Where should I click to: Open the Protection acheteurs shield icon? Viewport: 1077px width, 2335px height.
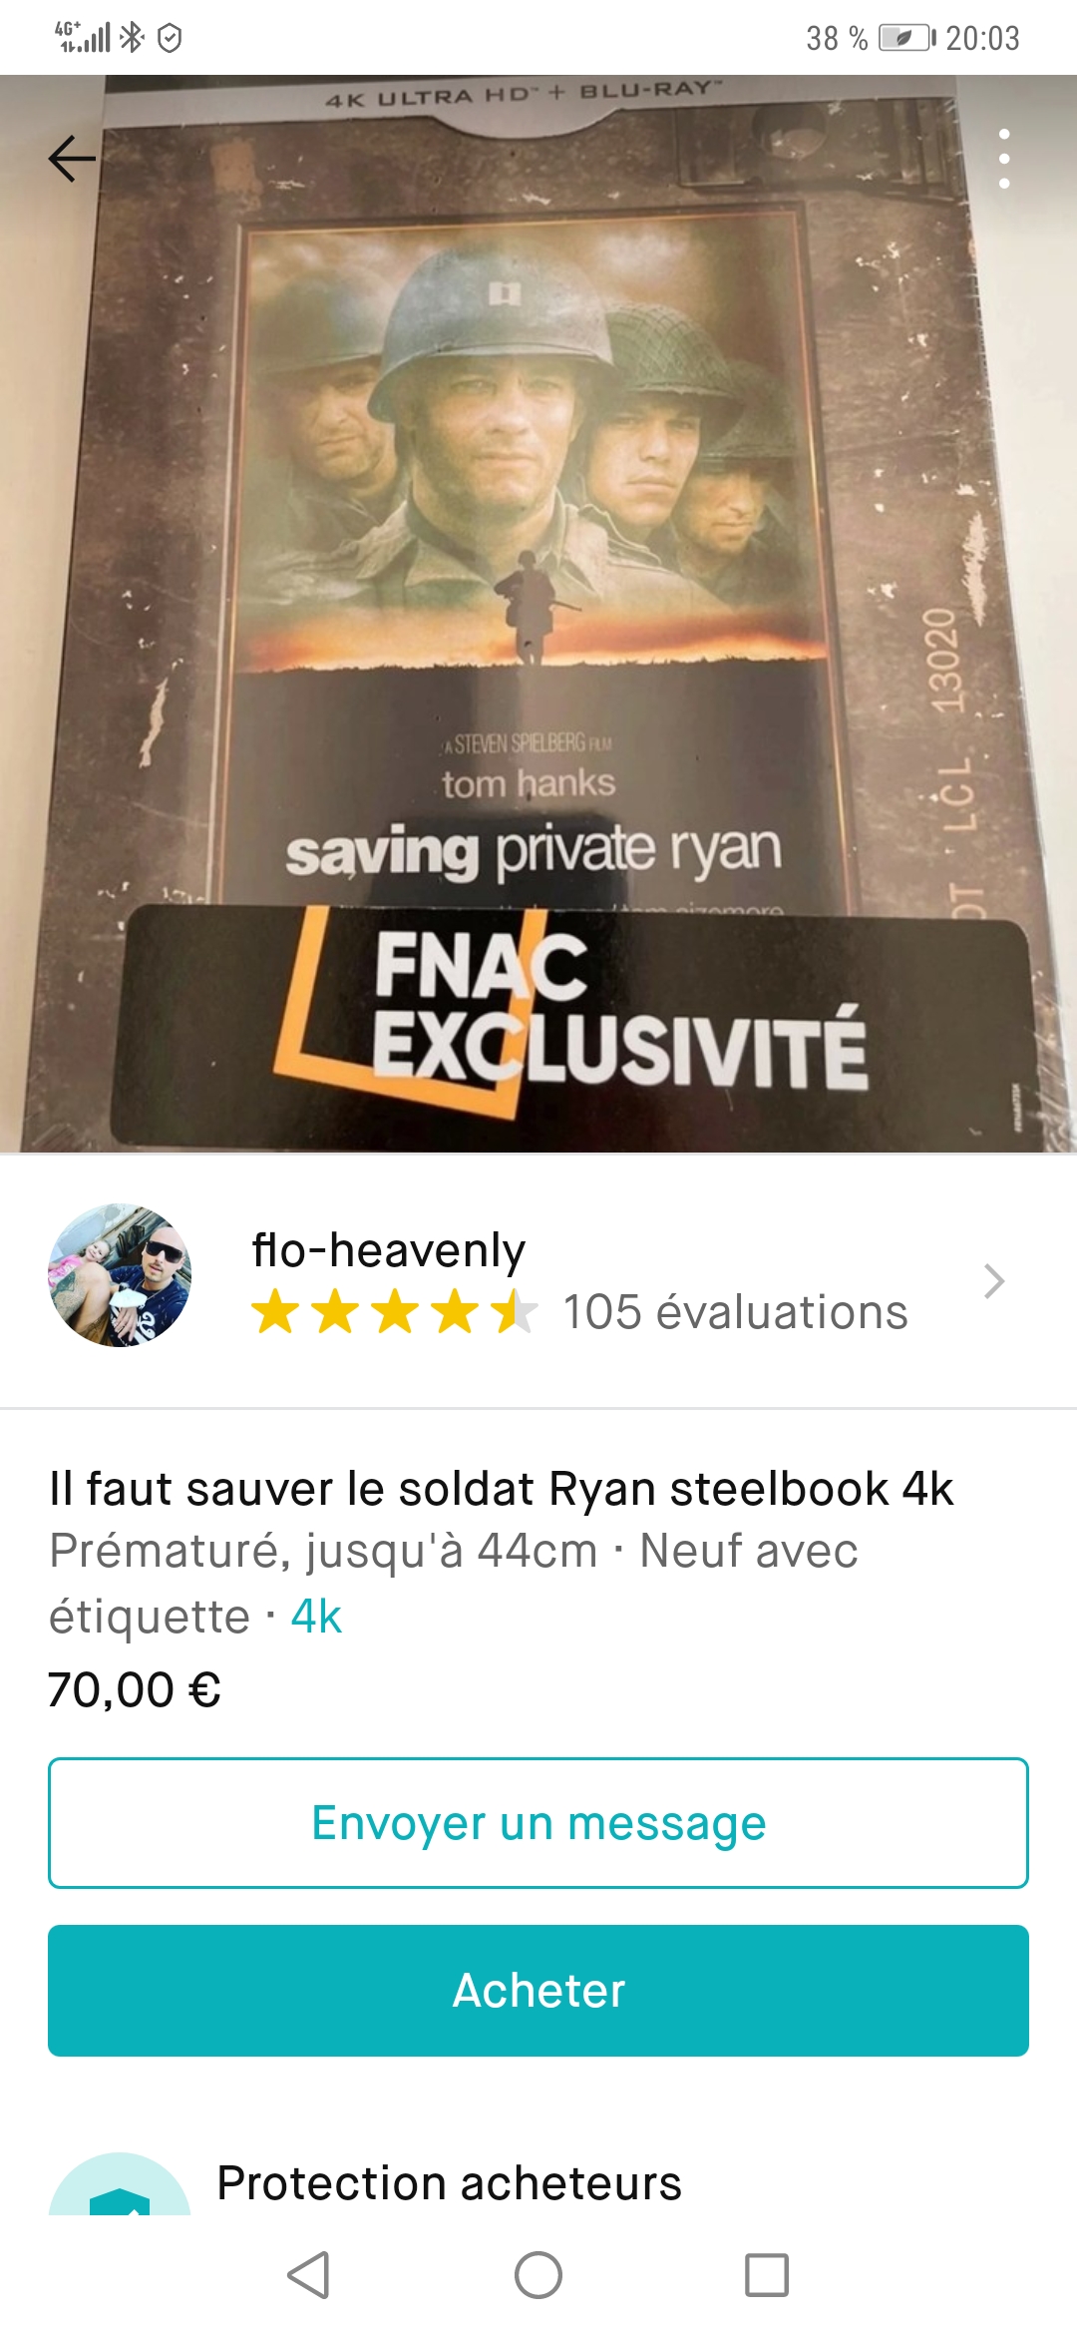120,2185
